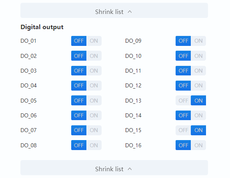Turn on DO_09 output
Image resolution: width=230 pixels, height=178 pixels.
198,41
